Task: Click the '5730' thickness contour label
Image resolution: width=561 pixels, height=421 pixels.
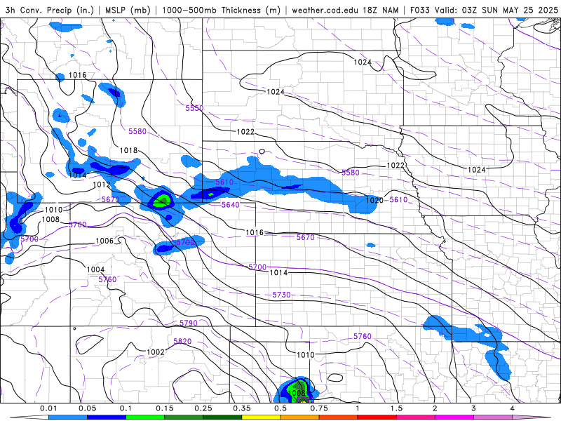Action: pyautogui.click(x=282, y=295)
